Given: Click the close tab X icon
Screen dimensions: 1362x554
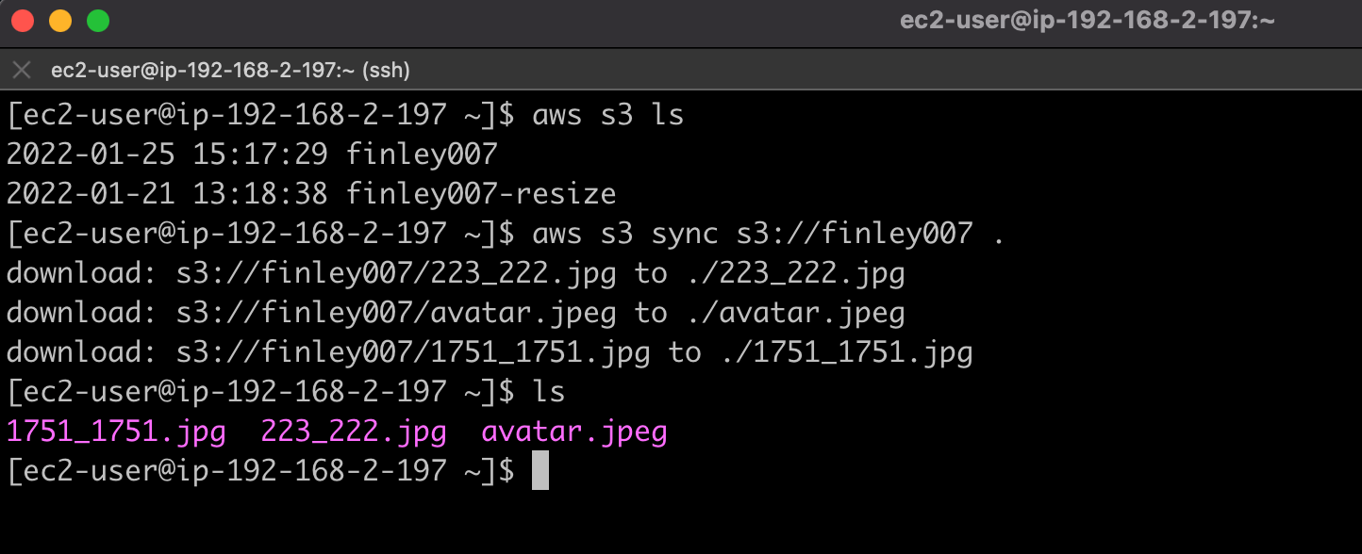Looking at the screenshot, I should 21,69.
